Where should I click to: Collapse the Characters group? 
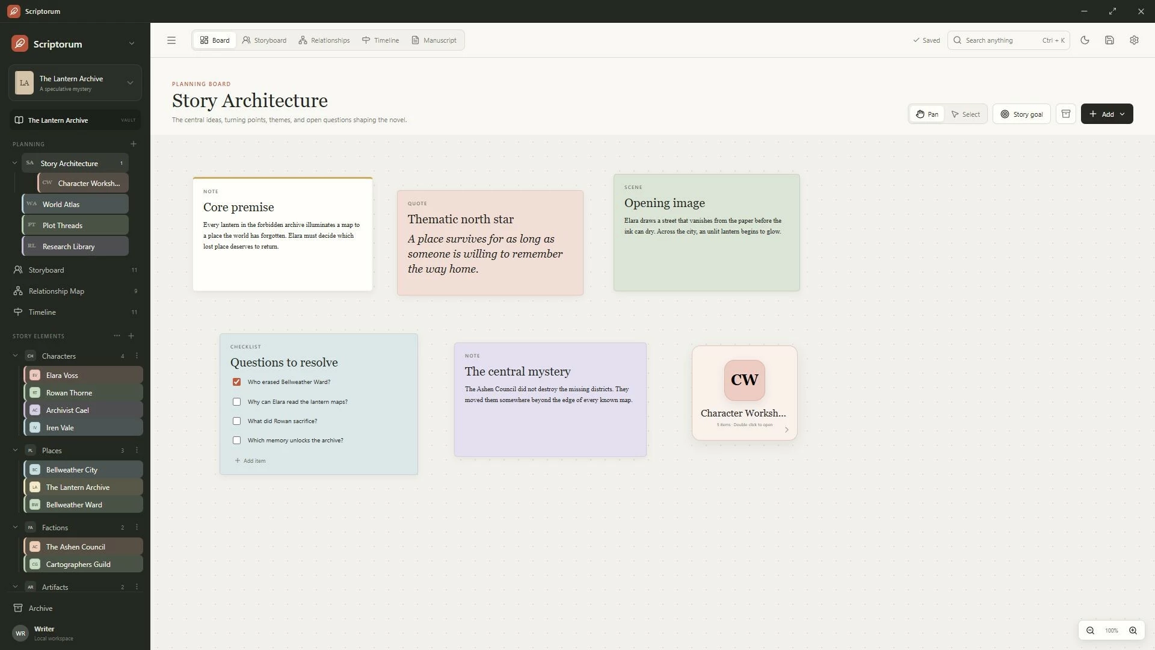pyautogui.click(x=15, y=356)
